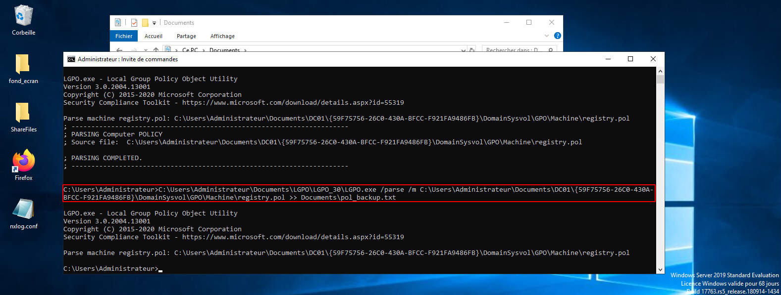Open the Affichage ribbon tab

point(222,36)
